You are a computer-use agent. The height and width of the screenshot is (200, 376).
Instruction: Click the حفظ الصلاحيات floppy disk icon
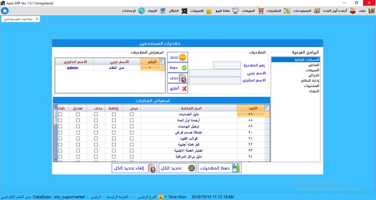pos(236,168)
